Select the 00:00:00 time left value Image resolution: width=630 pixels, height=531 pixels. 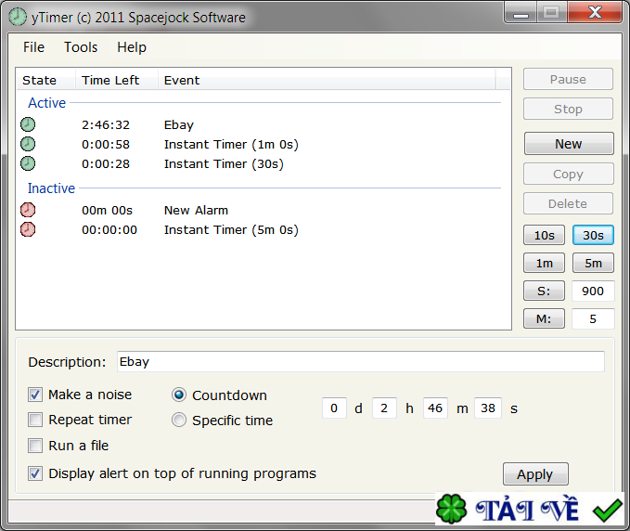(109, 230)
